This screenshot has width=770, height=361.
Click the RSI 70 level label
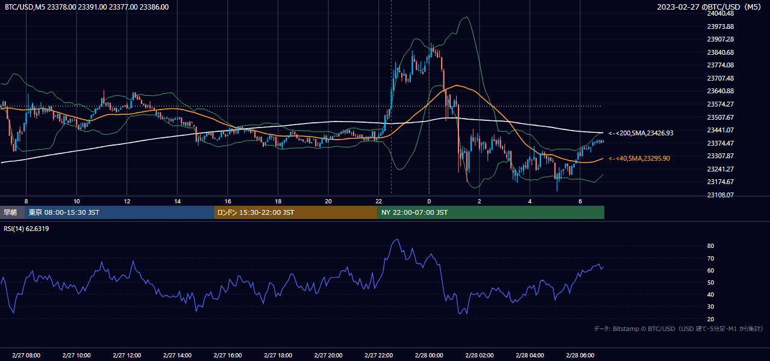[x=710, y=258]
